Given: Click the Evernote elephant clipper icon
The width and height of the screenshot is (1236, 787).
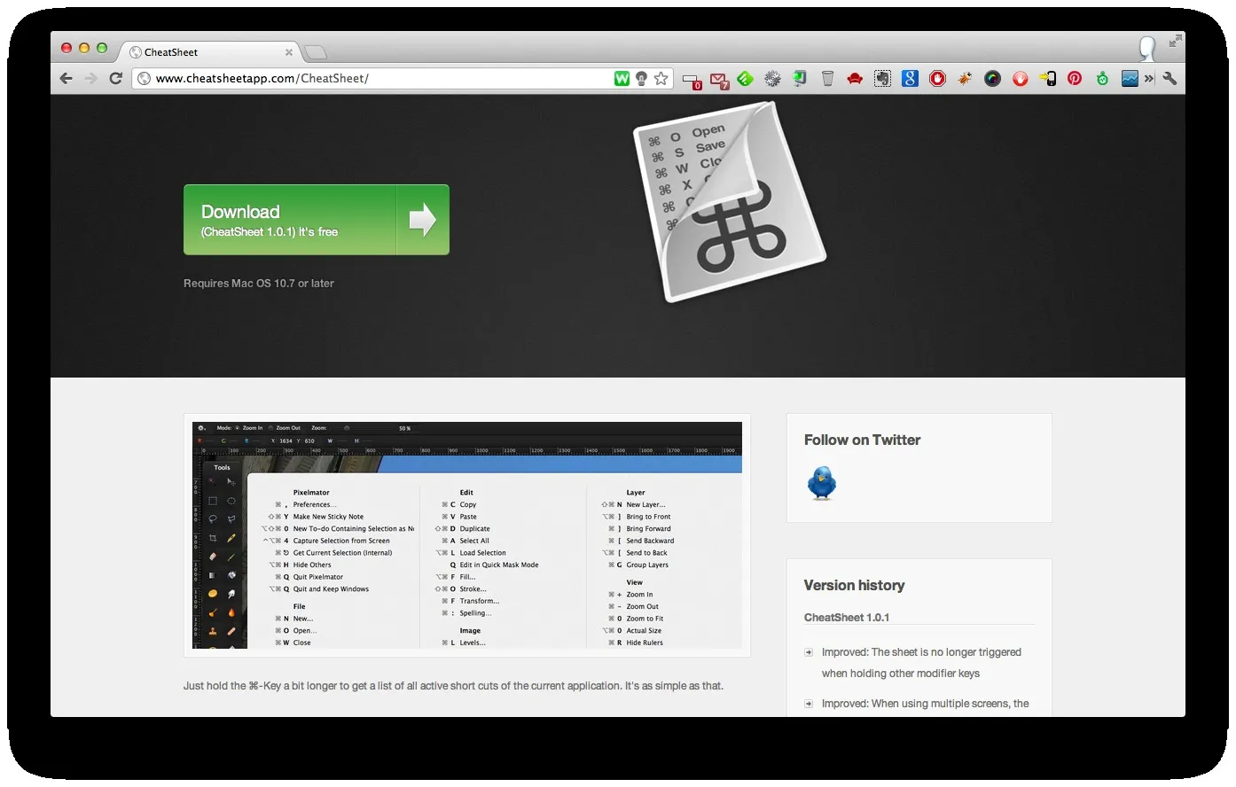Looking at the screenshot, I should (x=882, y=78).
